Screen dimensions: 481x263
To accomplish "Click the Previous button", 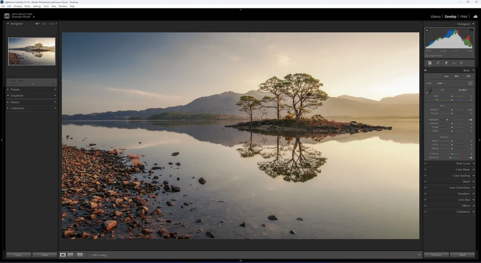I will point(436,255).
